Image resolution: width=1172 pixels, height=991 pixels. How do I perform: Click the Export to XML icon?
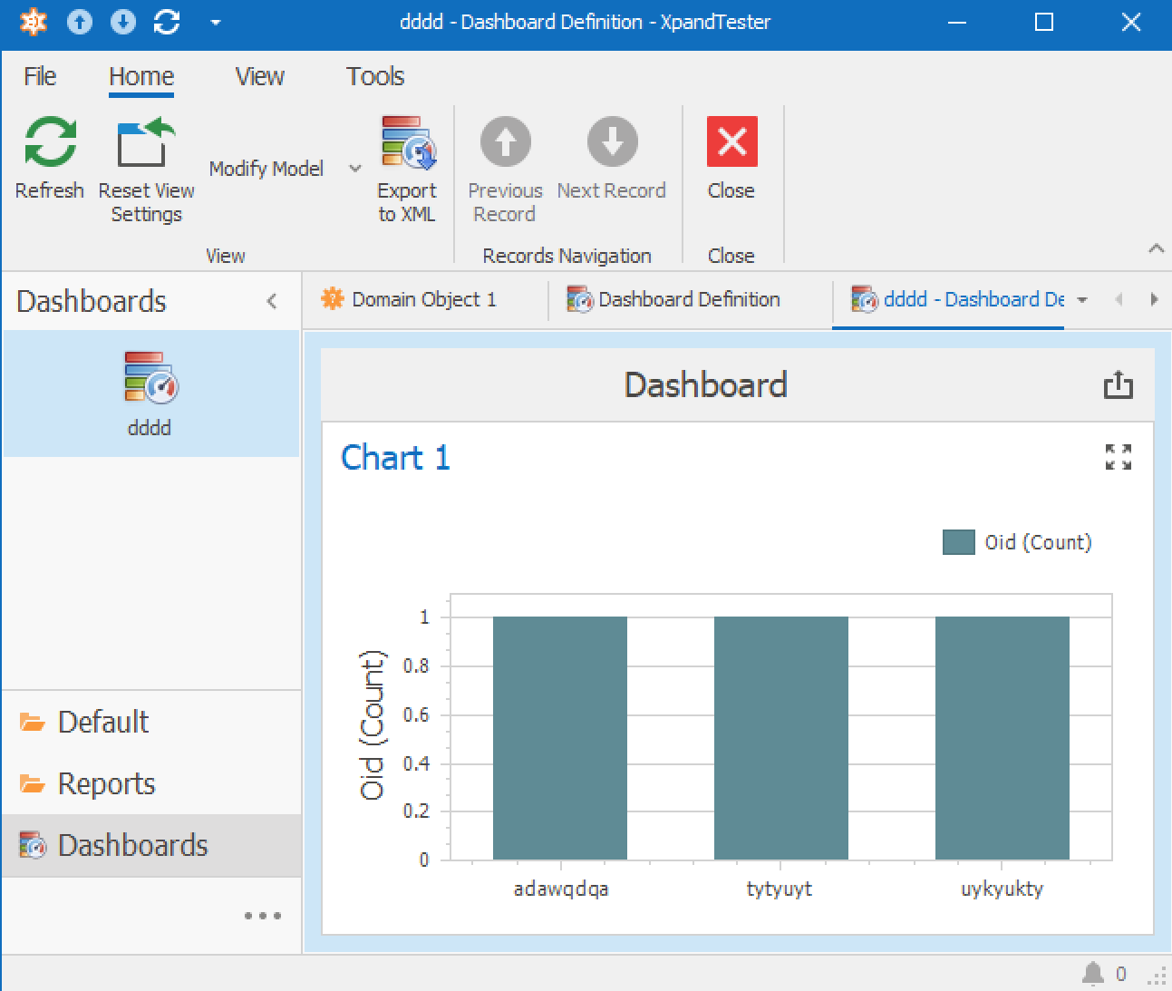point(407,142)
